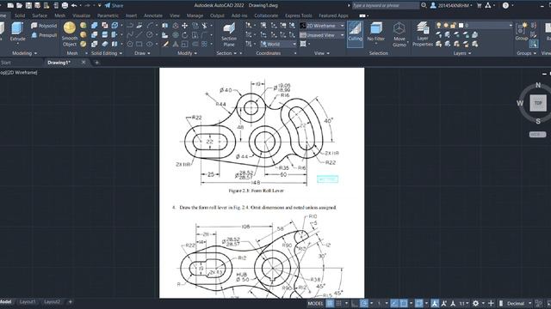Viewport: 551px width, 309px height.
Task: Open the Decimal units dropdown
Action: tap(518, 303)
